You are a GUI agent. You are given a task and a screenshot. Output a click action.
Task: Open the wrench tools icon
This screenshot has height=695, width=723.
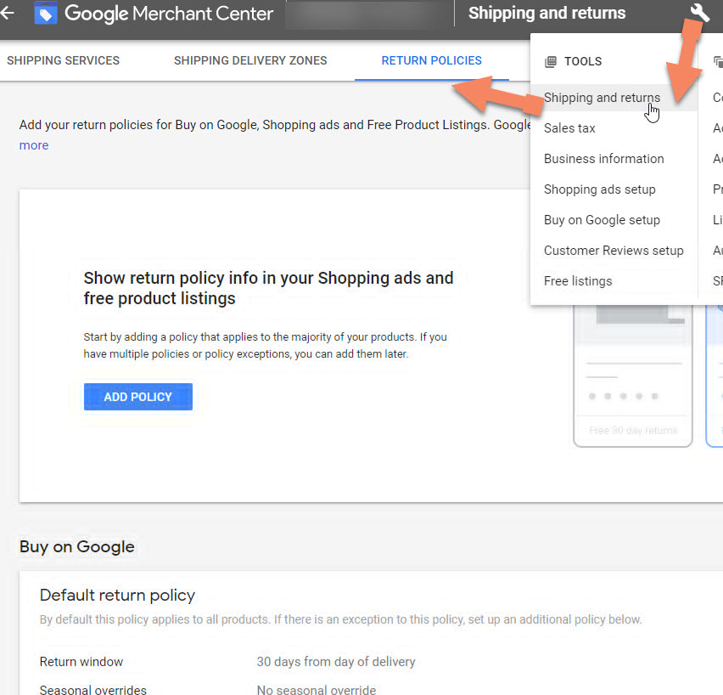click(699, 13)
